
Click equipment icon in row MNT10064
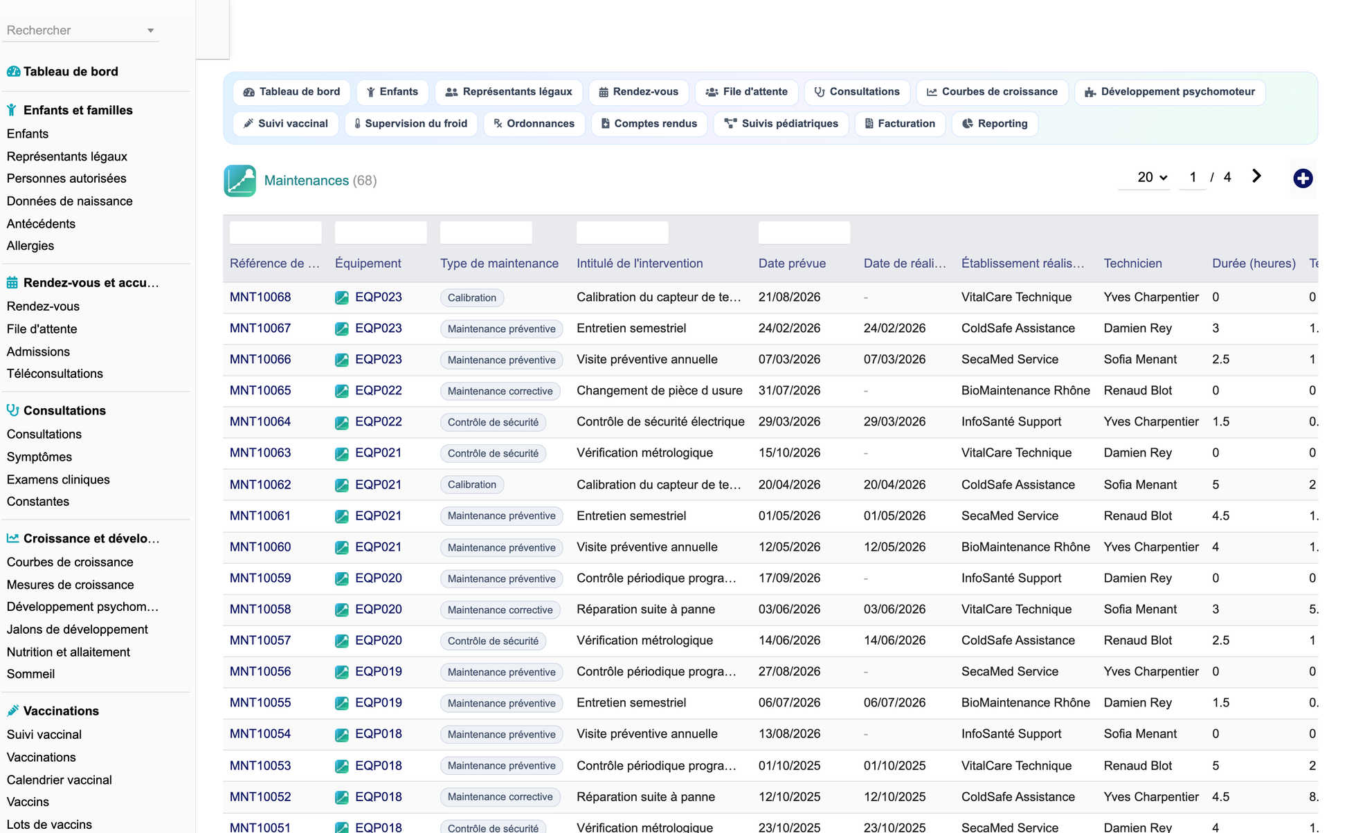[342, 422]
